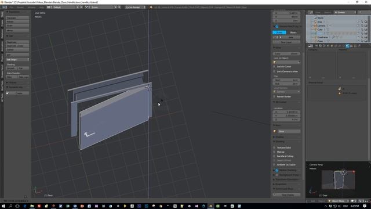This screenshot has width=371, height=209.
Task: Open the Render menu
Action: click(x=20, y=8)
